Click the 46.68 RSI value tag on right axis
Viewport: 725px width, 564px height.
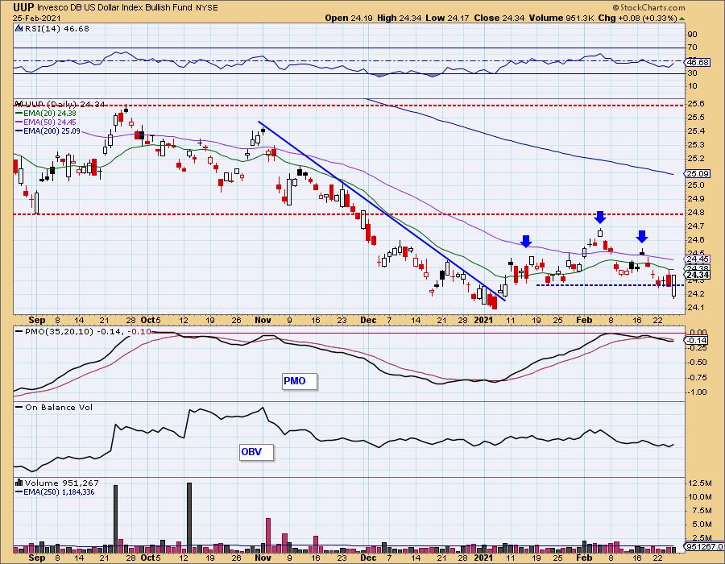click(698, 62)
